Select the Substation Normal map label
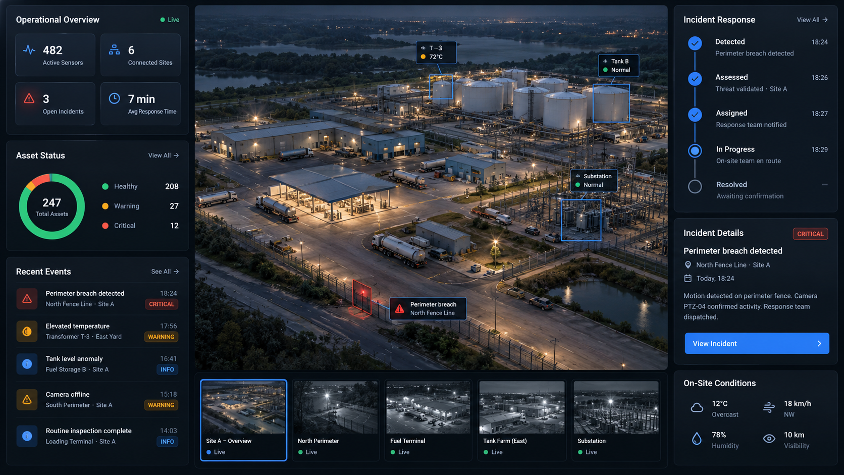 [594, 180]
